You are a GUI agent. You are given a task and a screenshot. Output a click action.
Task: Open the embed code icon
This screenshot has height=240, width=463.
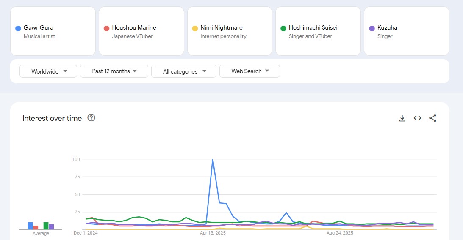(x=417, y=118)
